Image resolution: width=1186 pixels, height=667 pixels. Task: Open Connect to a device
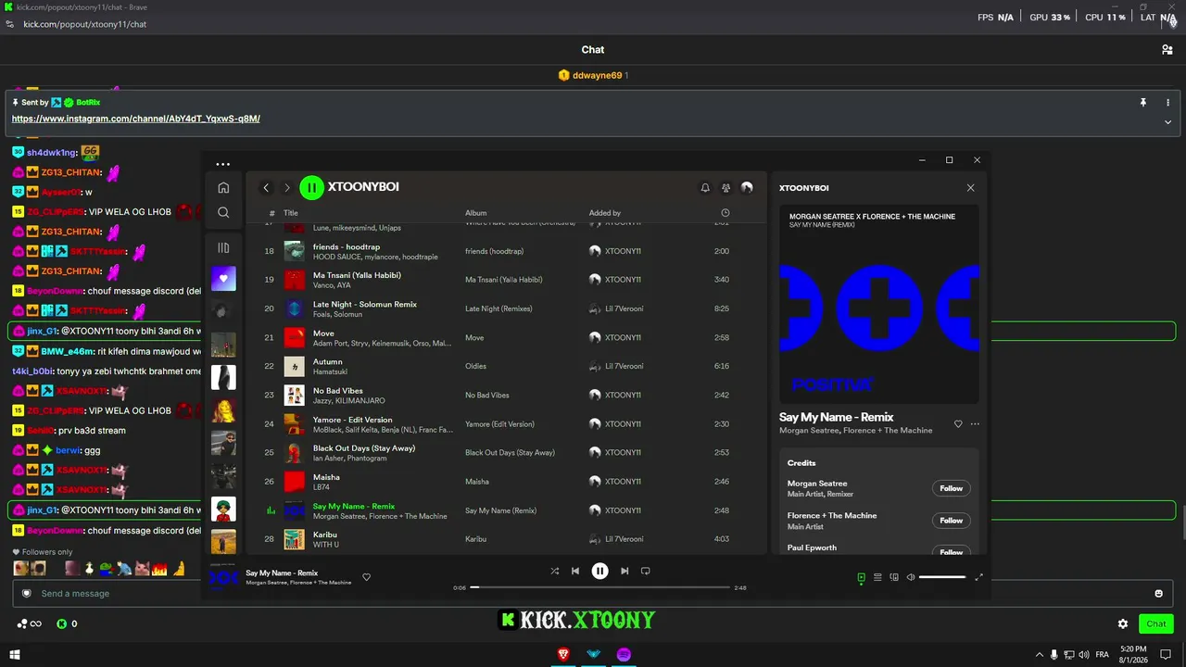coord(894,577)
